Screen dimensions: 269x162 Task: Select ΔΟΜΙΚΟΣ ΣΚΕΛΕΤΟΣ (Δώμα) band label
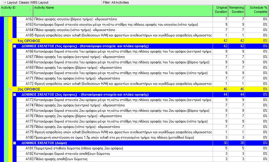(44, 143)
